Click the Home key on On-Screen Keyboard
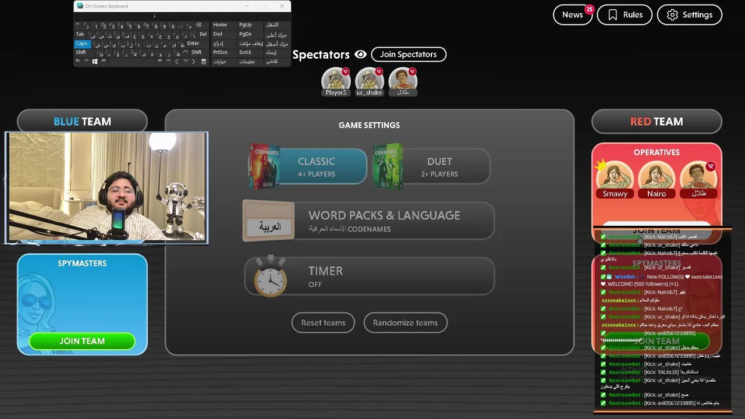Viewport: 745px width, 419px height. (224, 25)
